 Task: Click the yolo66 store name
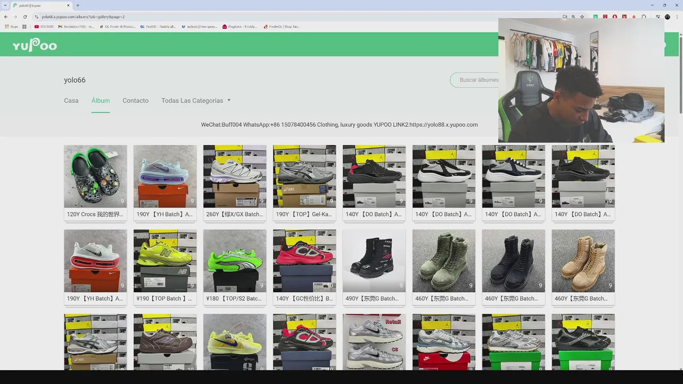click(x=75, y=80)
